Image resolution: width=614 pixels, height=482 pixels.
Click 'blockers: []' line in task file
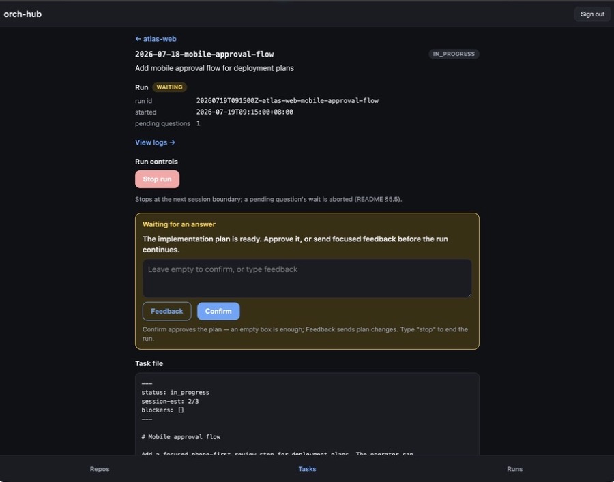[x=162, y=410]
